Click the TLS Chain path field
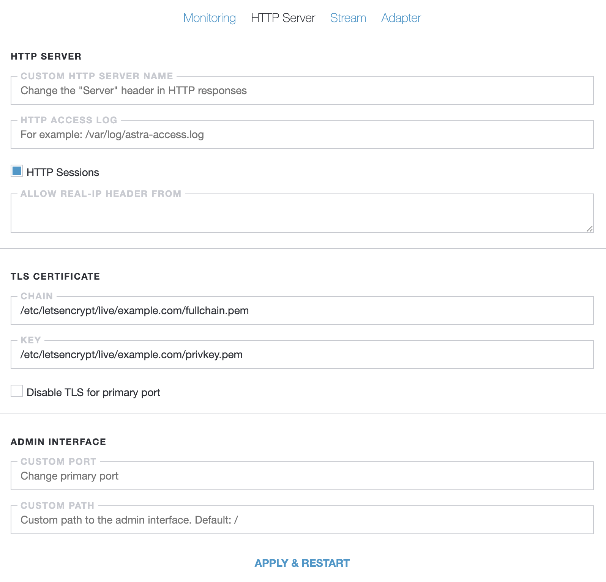The image size is (606, 582). (x=302, y=311)
